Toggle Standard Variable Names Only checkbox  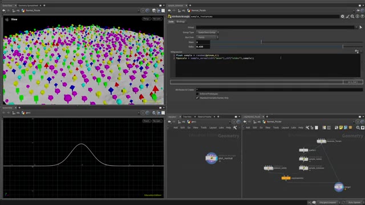tap(197, 98)
